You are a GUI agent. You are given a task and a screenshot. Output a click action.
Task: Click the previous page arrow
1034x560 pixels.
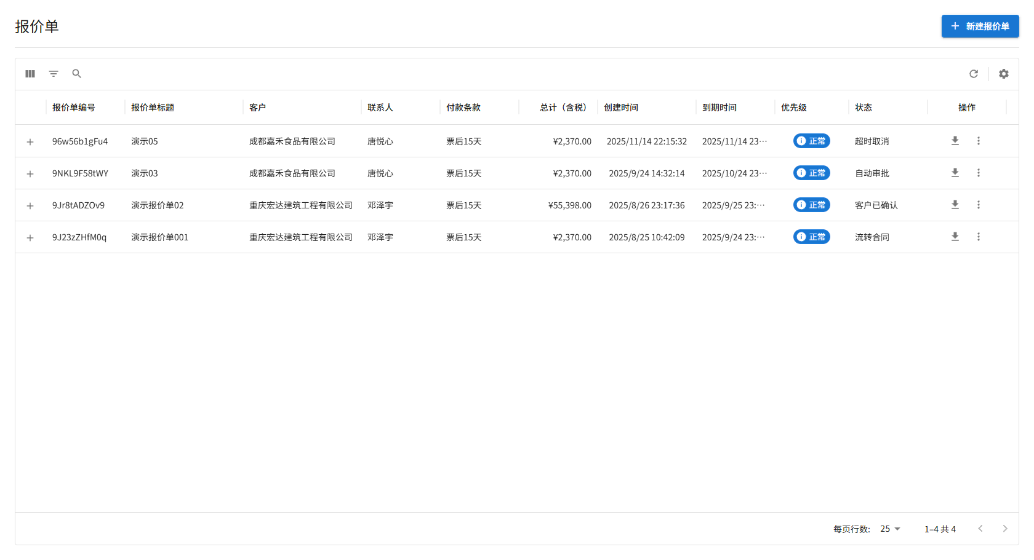point(980,529)
